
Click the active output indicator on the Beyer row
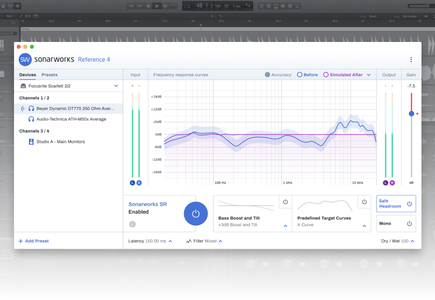pyautogui.click(x=23, y=109)
